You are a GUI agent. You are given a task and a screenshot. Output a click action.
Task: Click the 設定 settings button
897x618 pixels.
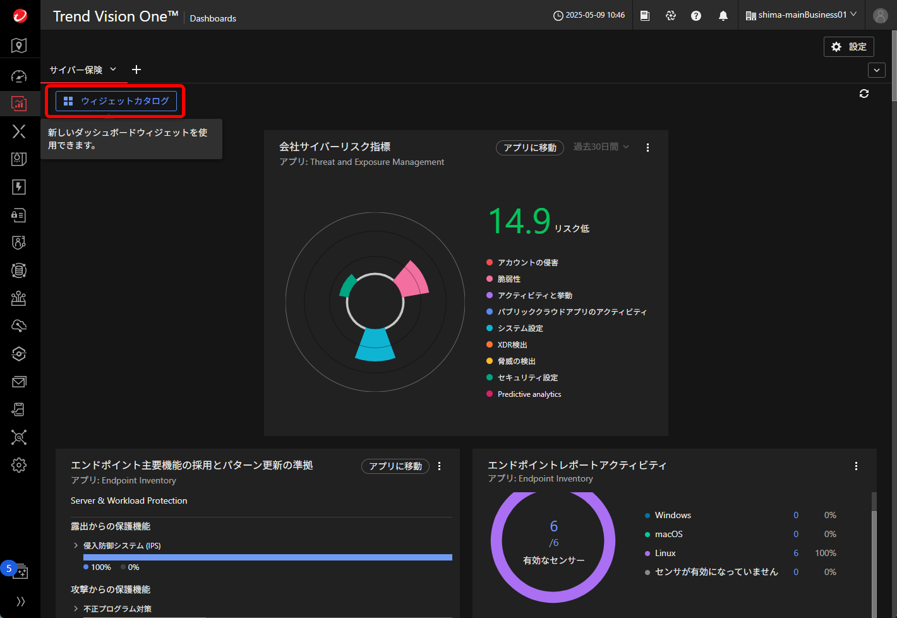[x=849, y=47]
